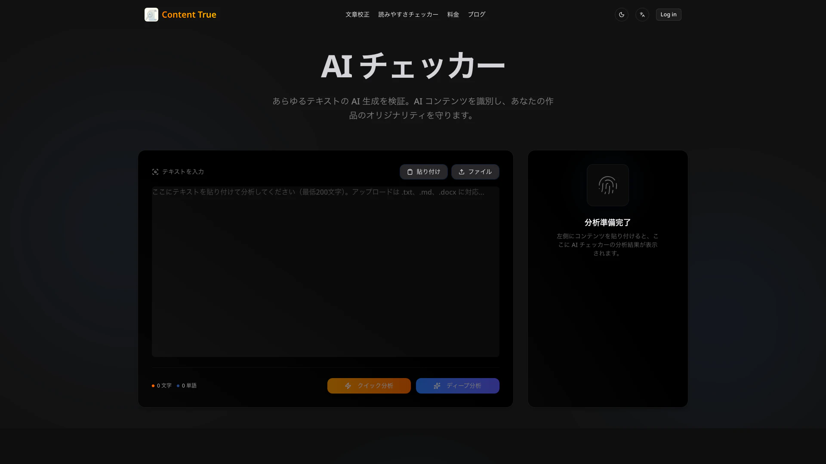Click the Log in button
The width and height of the screenshot is (826, 464).
click(x=668, y=15)
